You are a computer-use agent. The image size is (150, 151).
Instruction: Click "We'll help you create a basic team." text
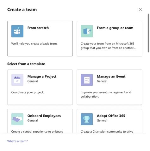[x=34, y=43]
